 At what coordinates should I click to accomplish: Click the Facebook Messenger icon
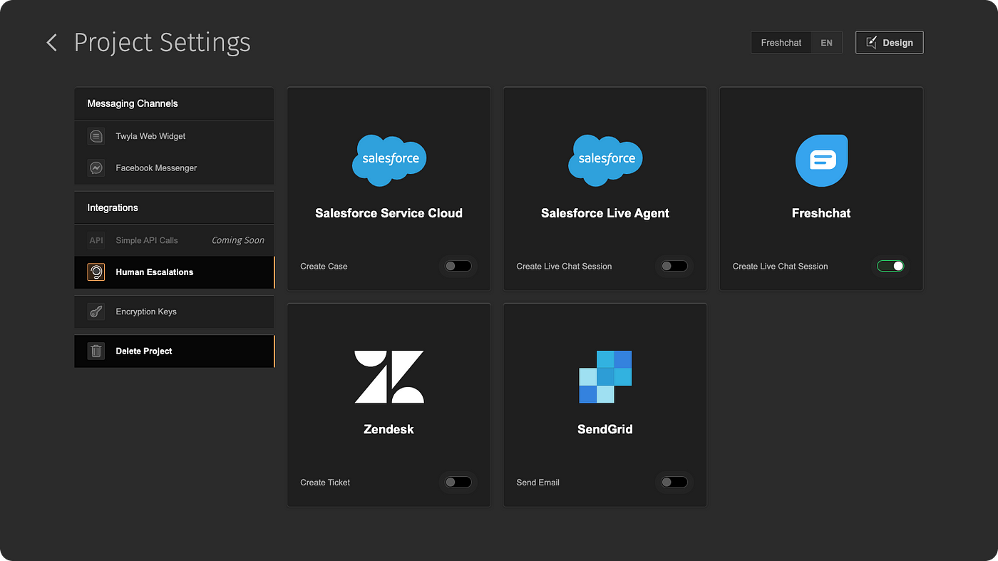[x=96, y=168]
